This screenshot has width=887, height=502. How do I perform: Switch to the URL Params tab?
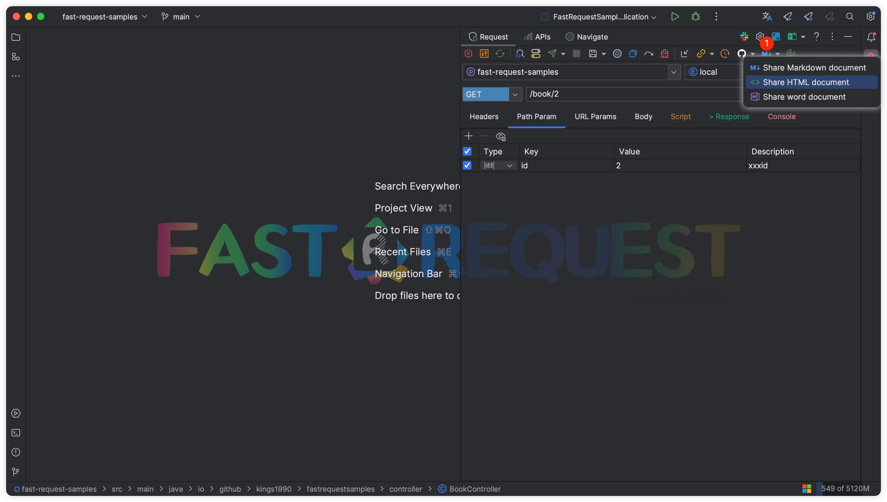click(595, 117)
